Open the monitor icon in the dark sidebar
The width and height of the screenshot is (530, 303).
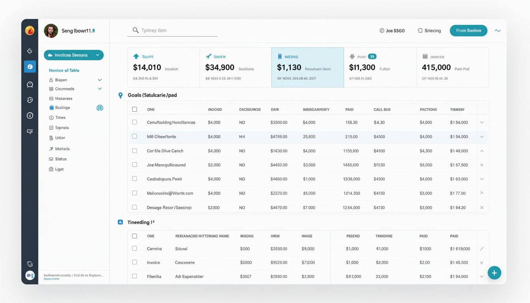pos(30,131)
